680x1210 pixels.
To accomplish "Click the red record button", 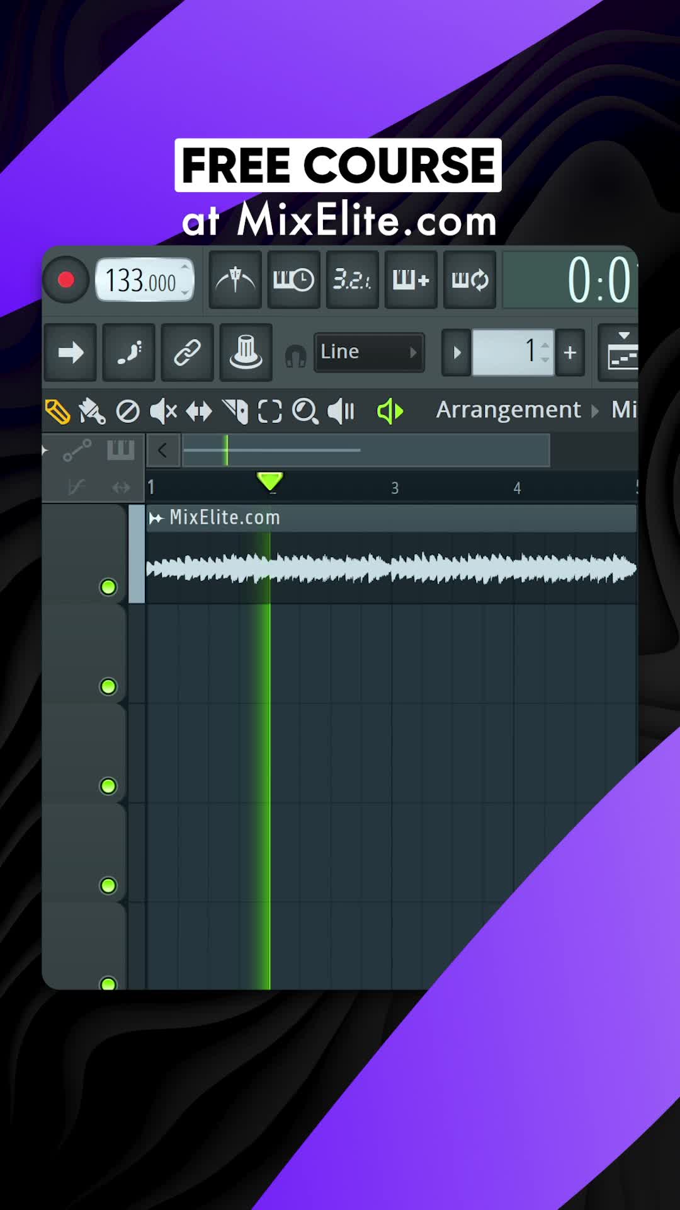I will (x=65, y=280).
